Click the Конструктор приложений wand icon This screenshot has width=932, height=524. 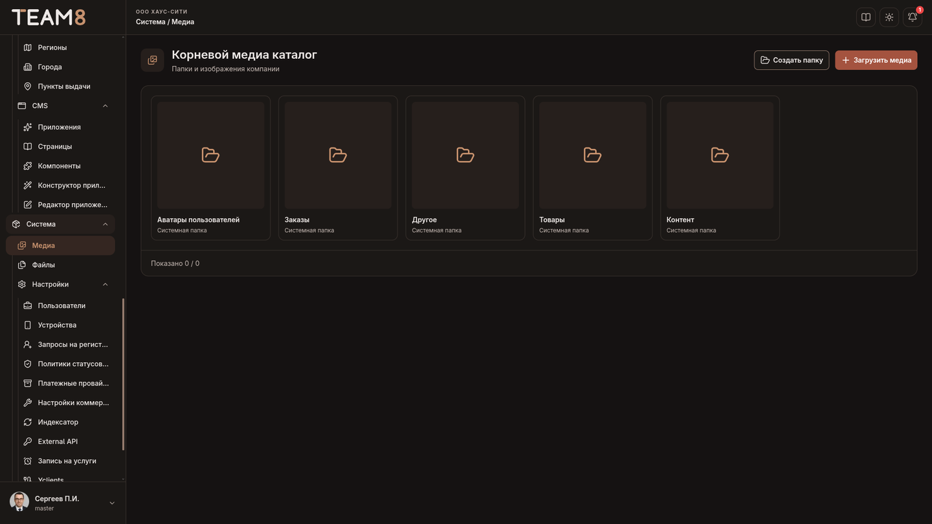28,185
